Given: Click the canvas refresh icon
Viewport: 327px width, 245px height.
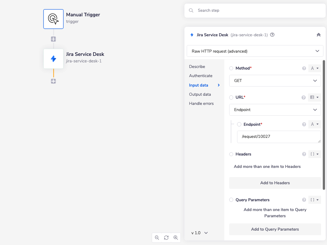Looking at the screenshot, I should pyautogui.click(x=166, y=237).
